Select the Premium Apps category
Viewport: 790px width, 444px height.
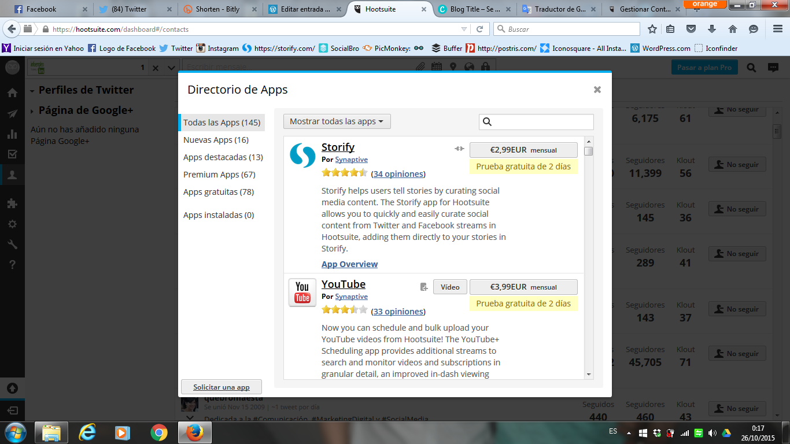219,175
